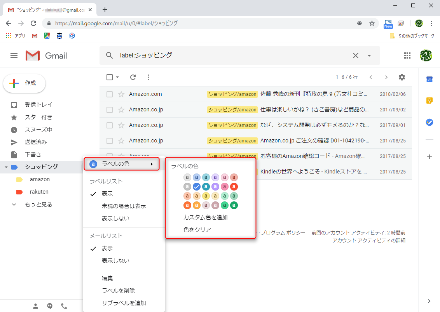Open Google Tasks in the right side panel
The width and height of the screenshot is (440, 312).
(429, 122)
